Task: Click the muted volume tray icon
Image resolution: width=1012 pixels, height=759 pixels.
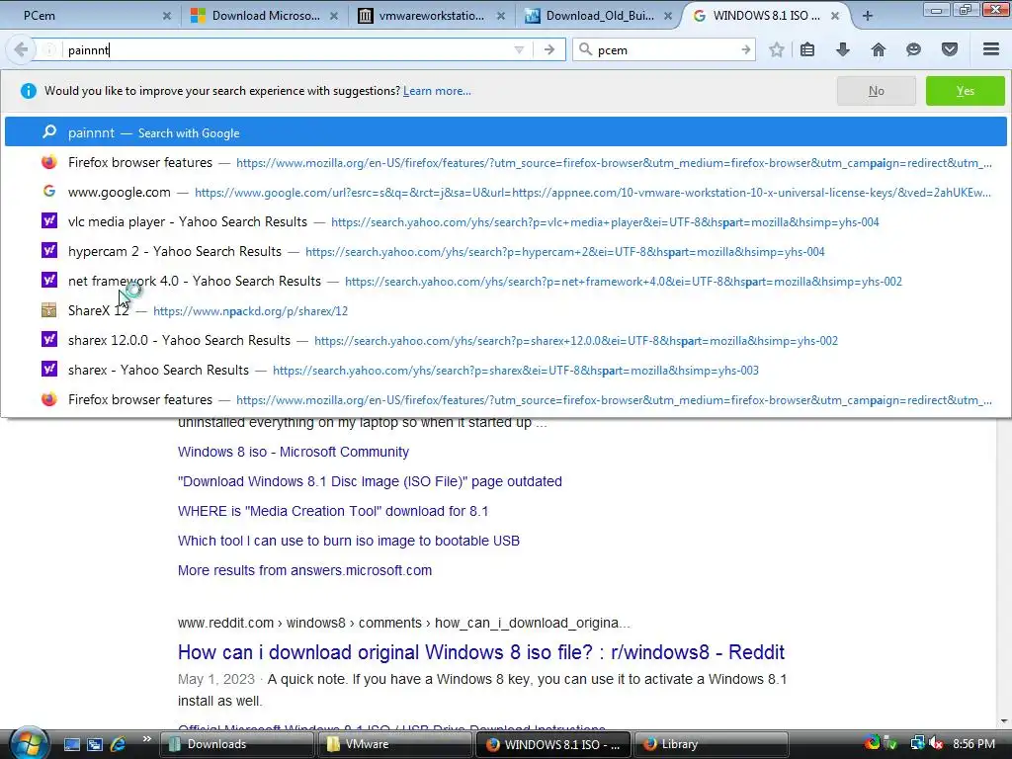Action: [x=936, y=744]
